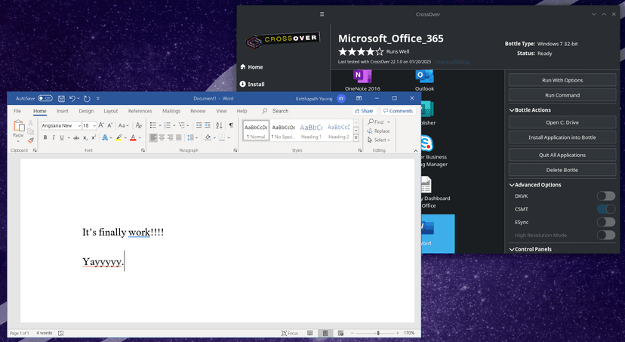Click the Leave a Rating link
The image size is (625, 342).
click(451, 61)
